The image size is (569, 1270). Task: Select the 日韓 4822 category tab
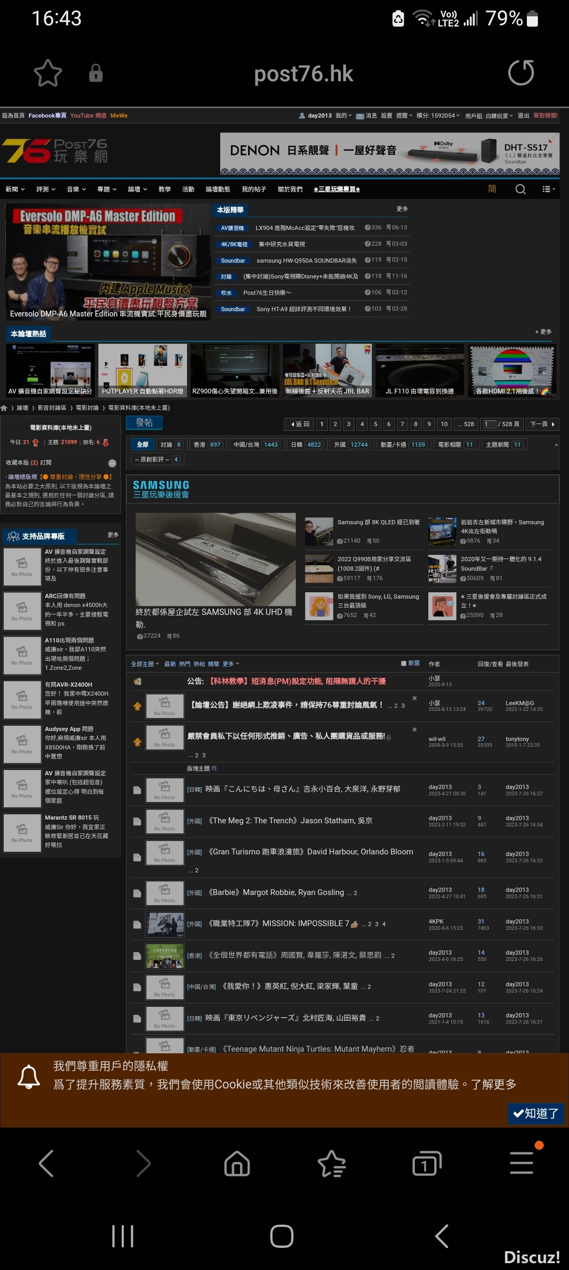click(x=307, y=445)
